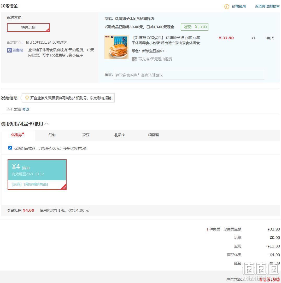The height and width of the screenshot is (283, 281).
Task: Click the 返现 ¥13.00 cashback badge
Action: point(195,27)
